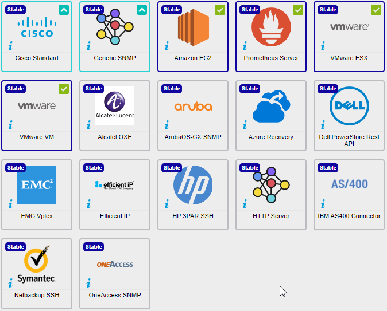Uncheck the green checkmark on VMware ESX

[376, 10]
